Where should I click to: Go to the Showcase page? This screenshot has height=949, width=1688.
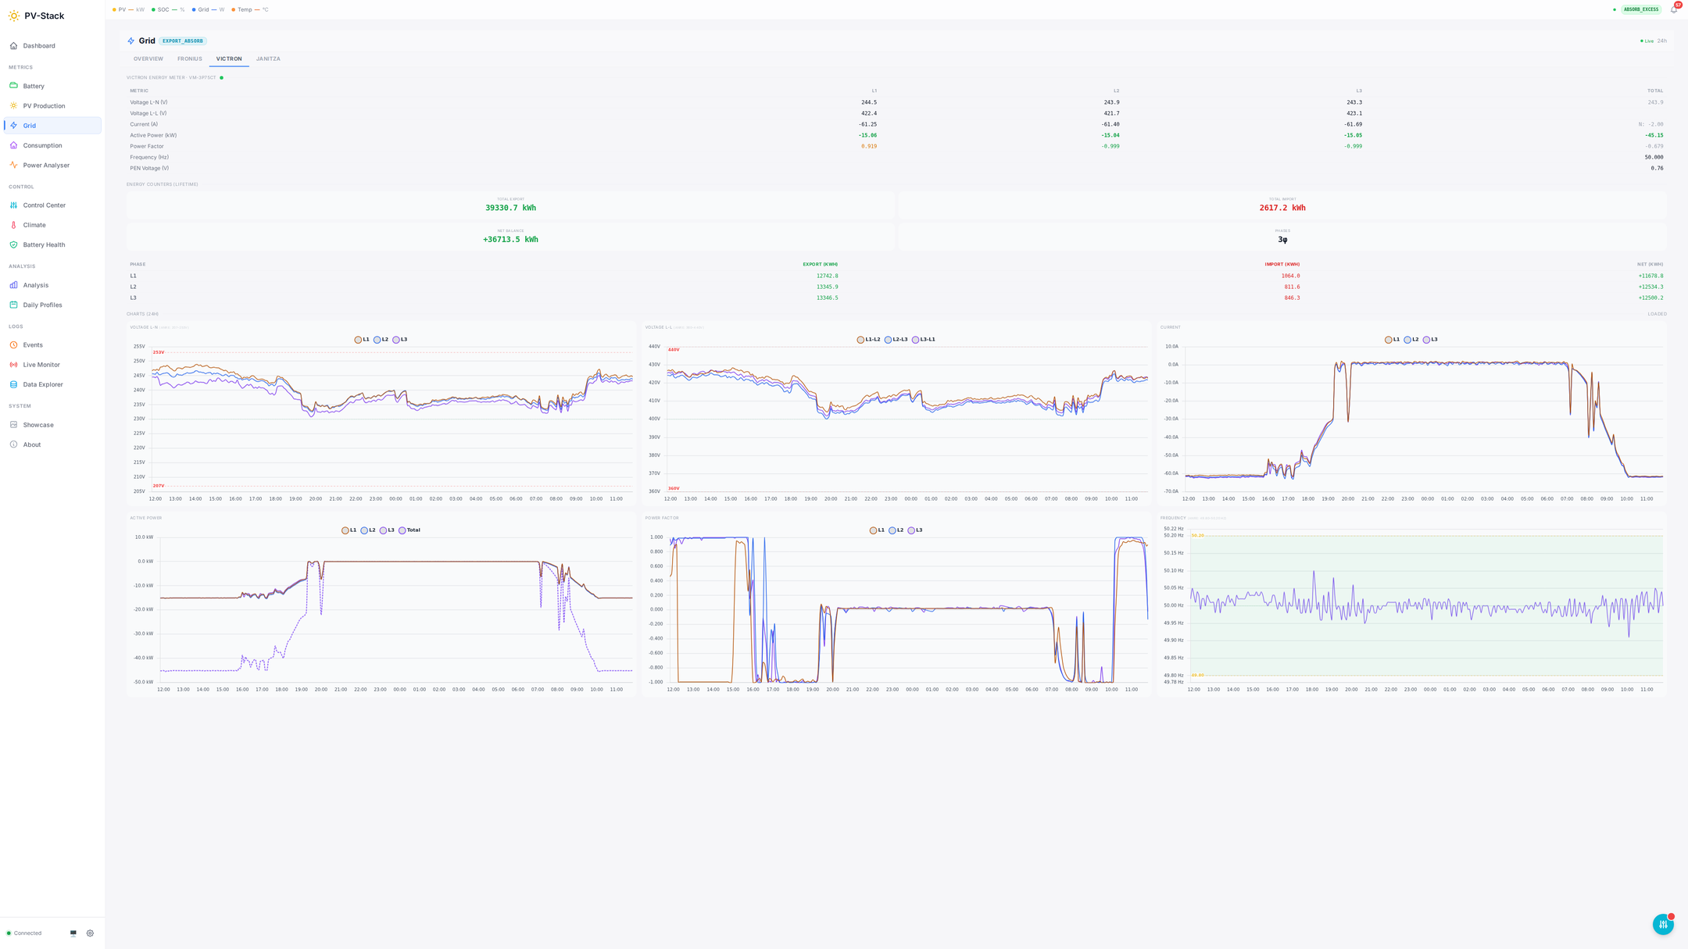click(x=38, y=424)
